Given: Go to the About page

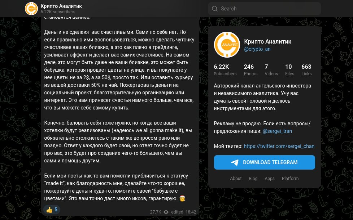Looking at the screenshot, I should [236, 178].
